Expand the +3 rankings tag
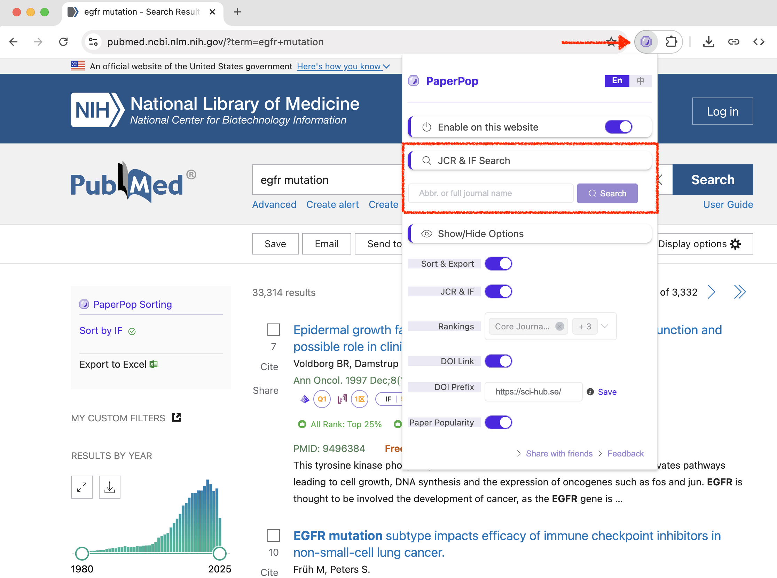Screen dimensions: 777x578 584,327
